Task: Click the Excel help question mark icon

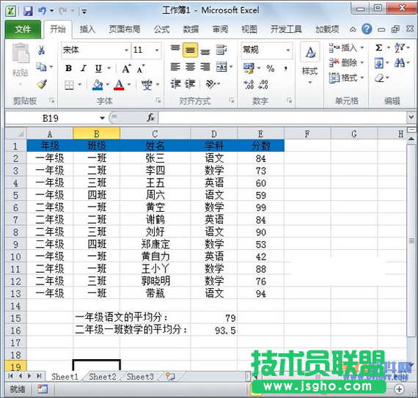Action: coord(367,29)
